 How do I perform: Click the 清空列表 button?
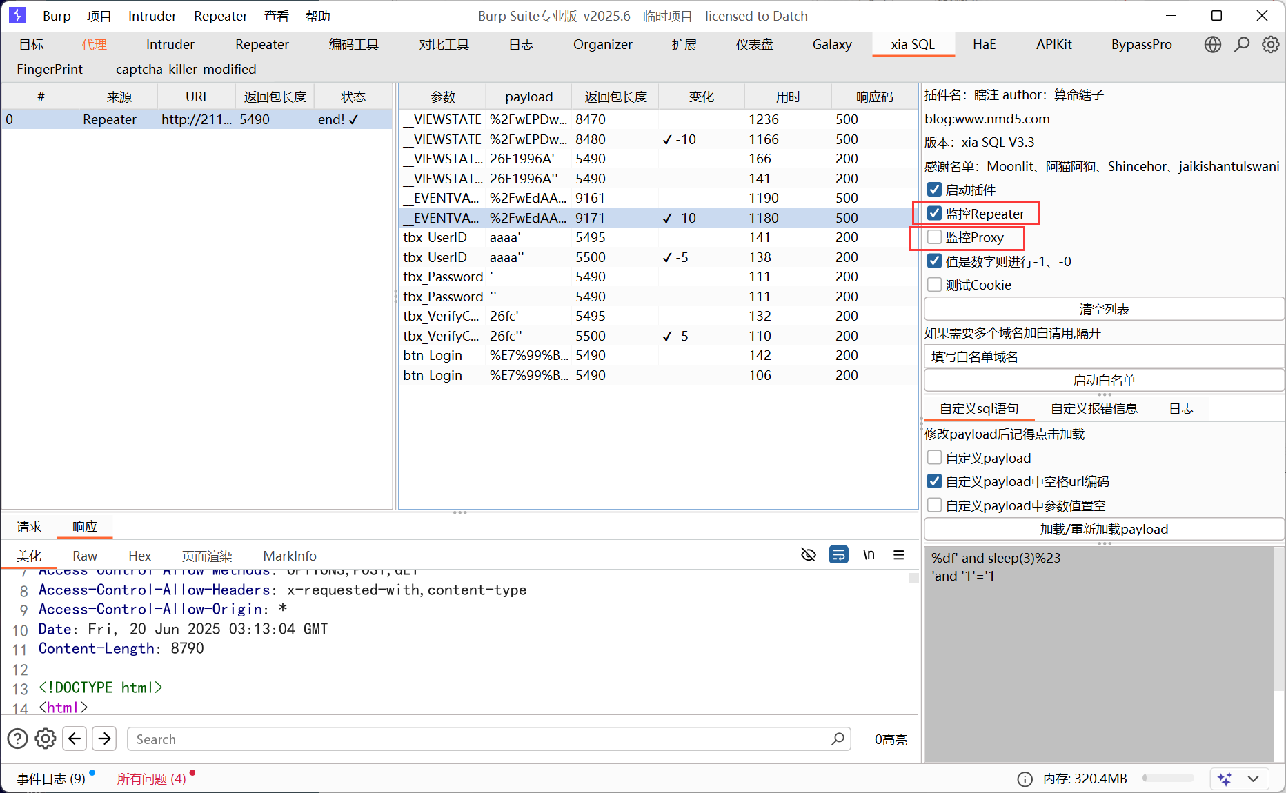point(1104,309)
